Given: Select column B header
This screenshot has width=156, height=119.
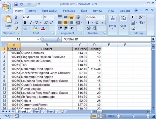Looking at the screenshot, I should [x=47, y=45].
